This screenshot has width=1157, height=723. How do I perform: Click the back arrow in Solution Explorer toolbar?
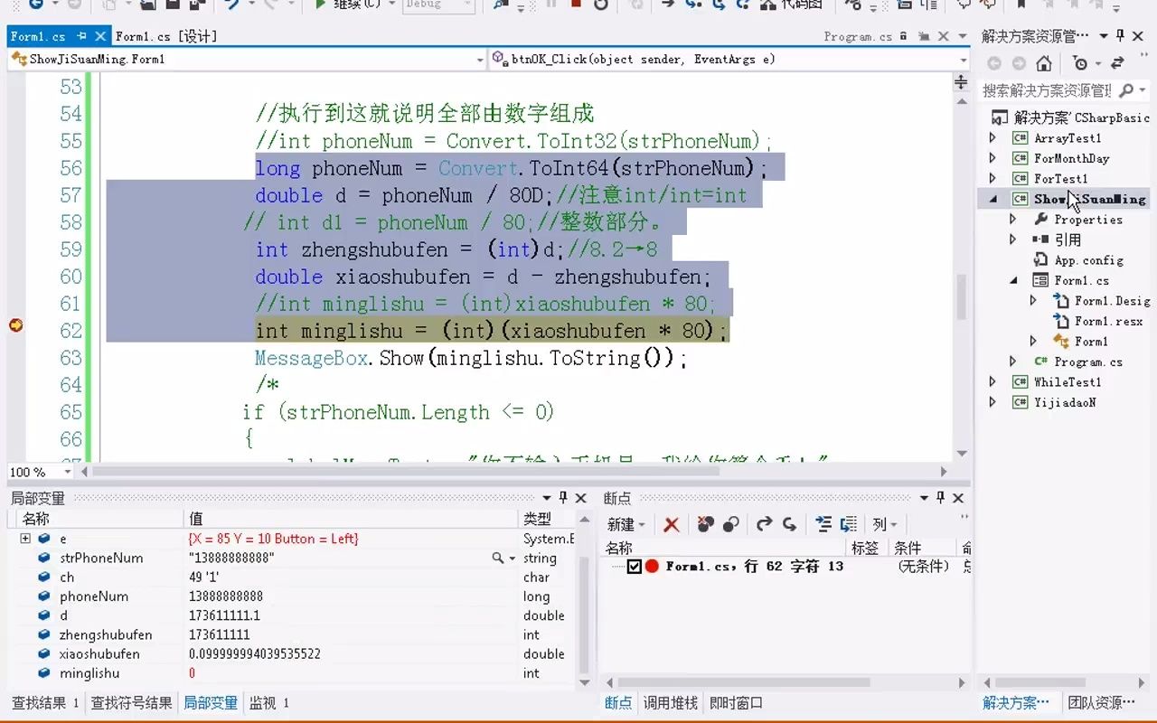coord(994,63)
